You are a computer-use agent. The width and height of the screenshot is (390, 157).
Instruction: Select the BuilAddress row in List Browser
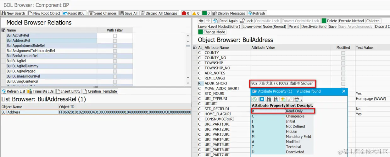tap(96, 112)
